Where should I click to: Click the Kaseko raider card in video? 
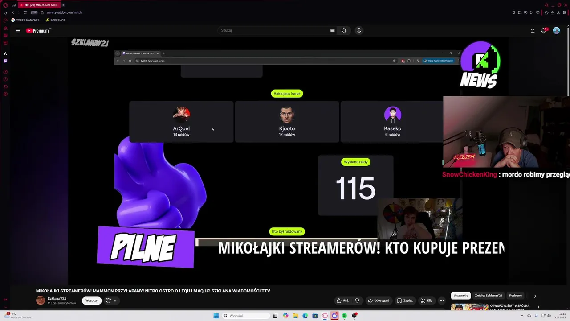[x=392, y=122]
